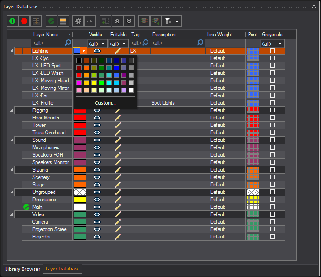Click the 'pre-' prefix toolbar button
Image resolution: width=321 pixels, height=277 pixels.
[x=90, y=21]
